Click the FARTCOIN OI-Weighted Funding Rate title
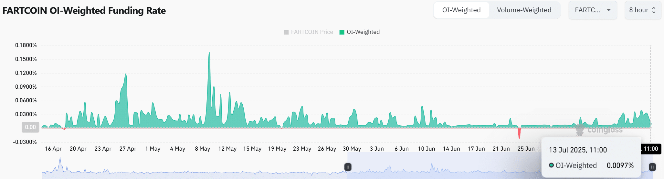This screenshot has height=179, width=664. [x=84, y=11]
